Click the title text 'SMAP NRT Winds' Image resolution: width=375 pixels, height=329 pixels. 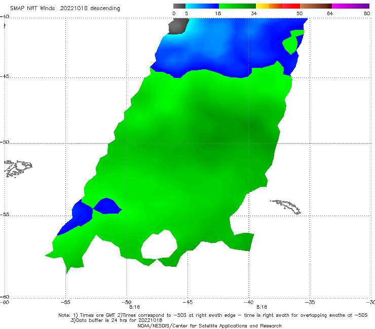click(32, 9)
